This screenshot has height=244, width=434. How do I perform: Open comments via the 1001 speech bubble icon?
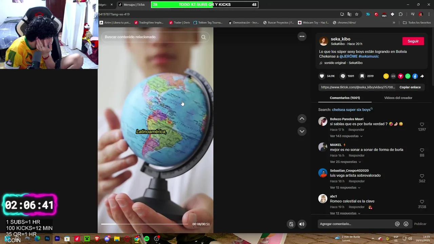pyautogui.click(x=343, y=76)
